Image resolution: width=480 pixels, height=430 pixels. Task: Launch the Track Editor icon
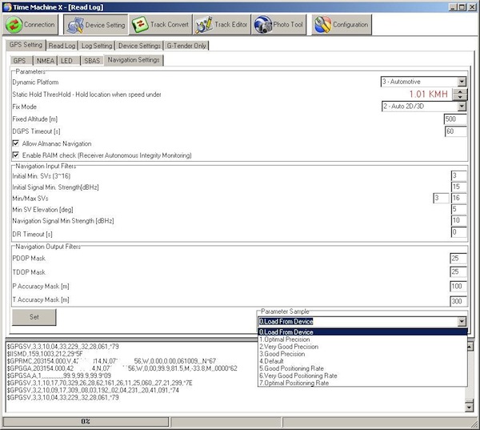204,25
